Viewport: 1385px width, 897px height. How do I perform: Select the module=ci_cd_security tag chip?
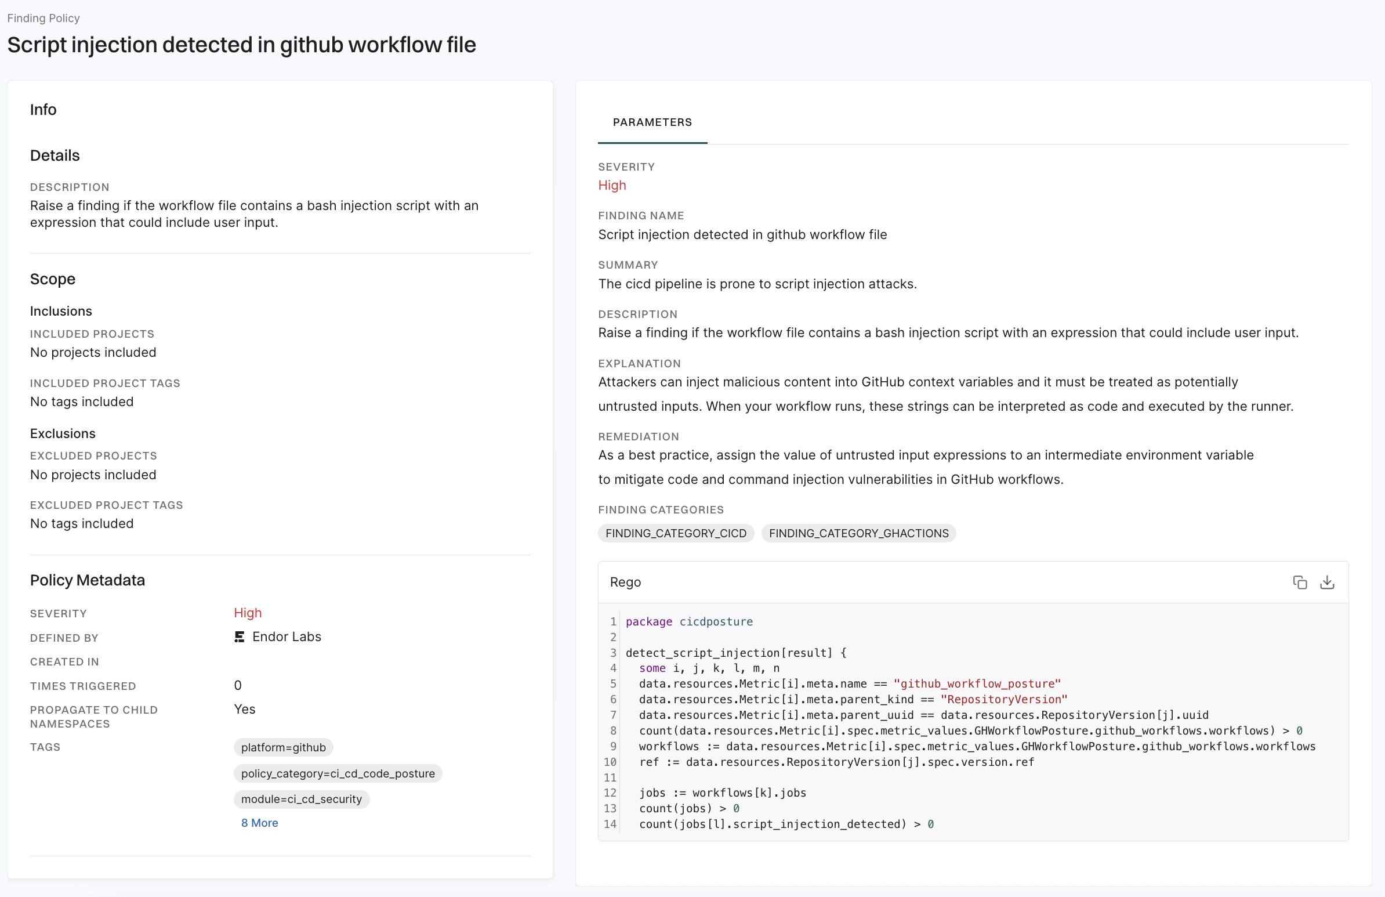click(x=302, y=798)
